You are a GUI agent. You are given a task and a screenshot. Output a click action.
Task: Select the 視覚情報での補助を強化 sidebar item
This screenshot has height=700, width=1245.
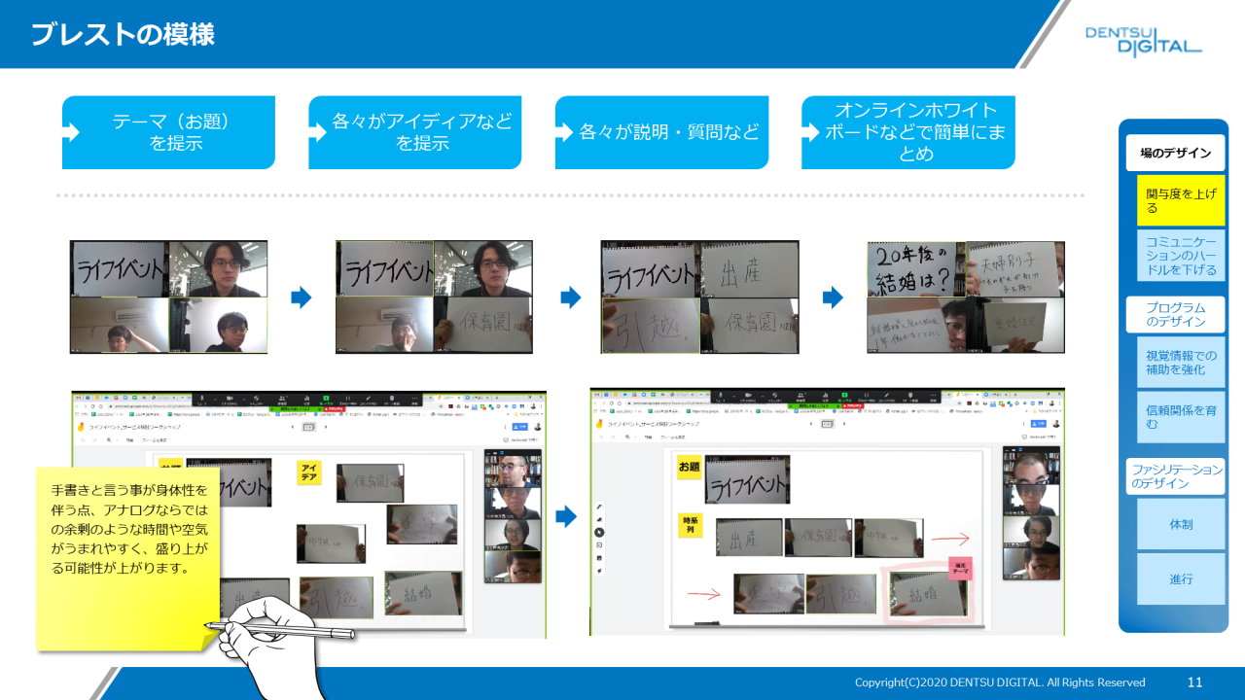1181,363
